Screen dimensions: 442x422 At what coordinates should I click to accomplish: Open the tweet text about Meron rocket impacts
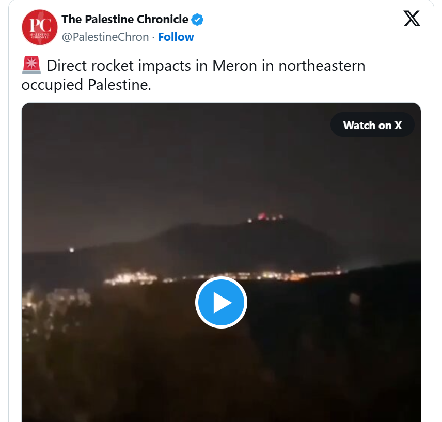pos(193,75)
